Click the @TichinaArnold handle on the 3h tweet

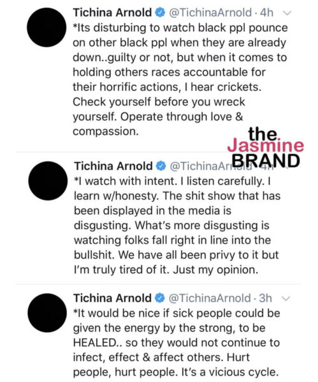[210, 298]
